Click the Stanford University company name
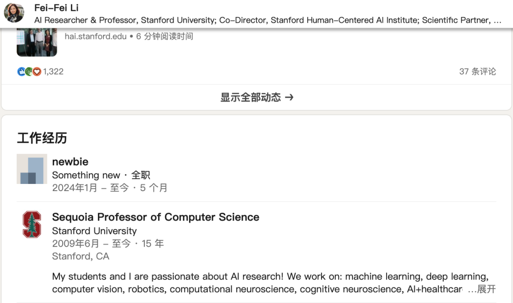The height and width of the screenshot is (303, 513). (94, 231)
